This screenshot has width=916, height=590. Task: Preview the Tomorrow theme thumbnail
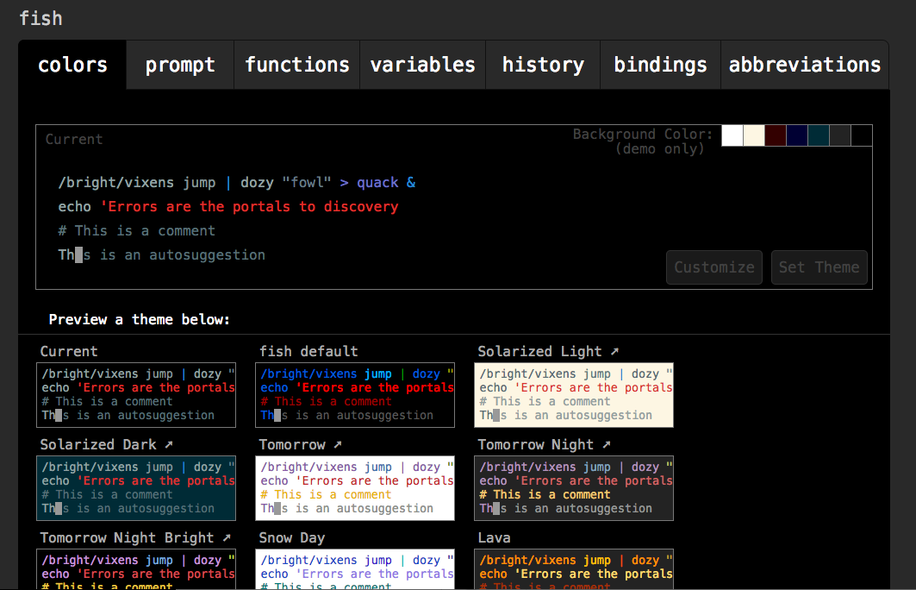point(355,487)
